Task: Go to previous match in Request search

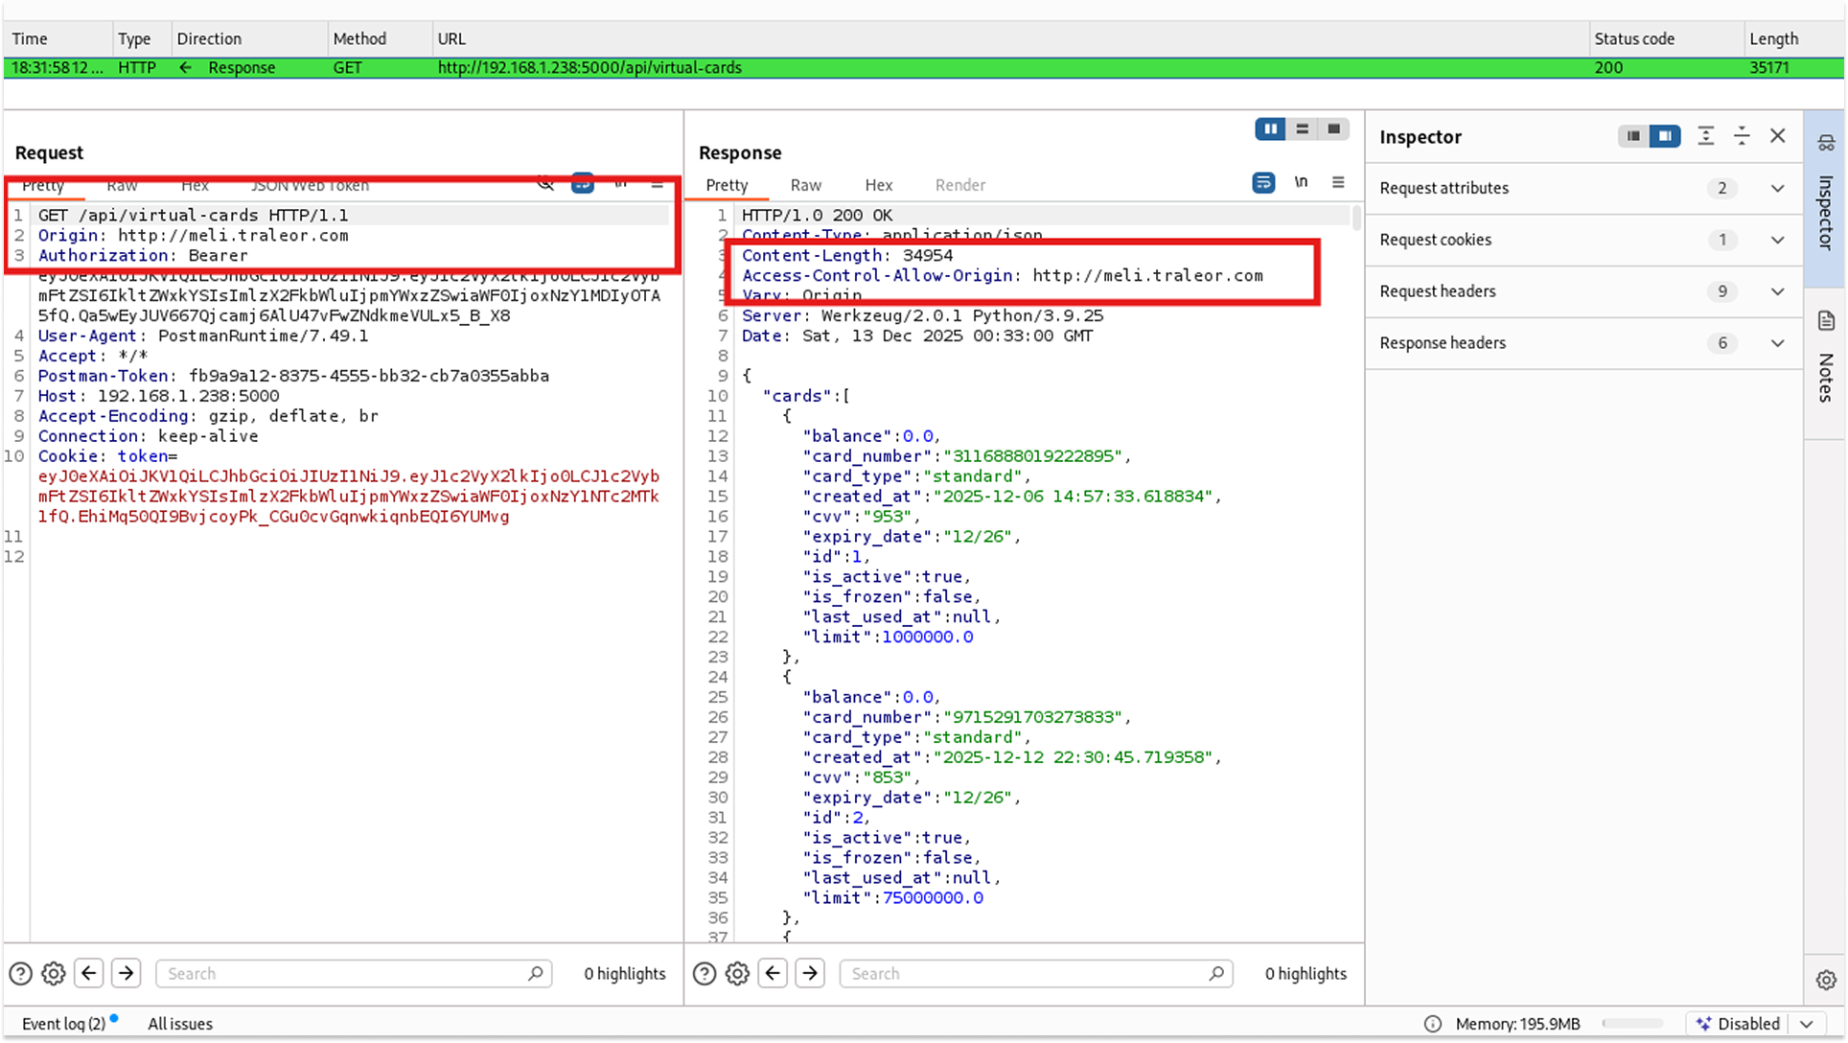Action: (89, 974)
